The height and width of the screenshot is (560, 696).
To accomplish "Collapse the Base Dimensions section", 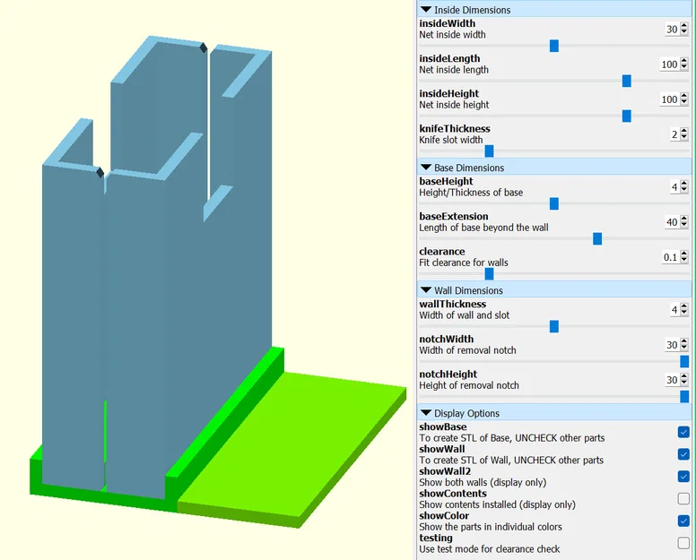I will pyautogui.click(x=426, y=168).
